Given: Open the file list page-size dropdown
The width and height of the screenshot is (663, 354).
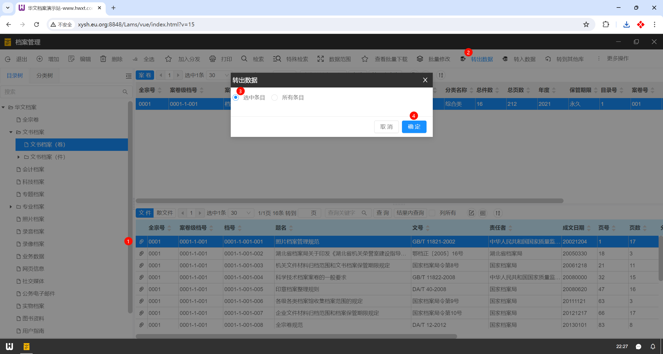Looking at the screenshot, I should [x=241, y=213].
